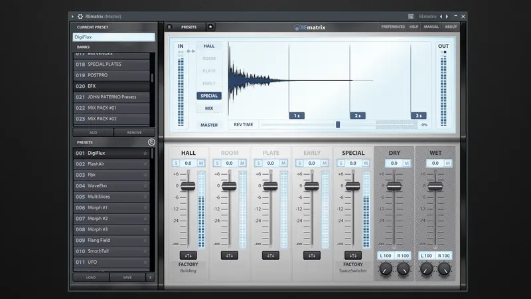Select the MIX view tab
This screenshot has height=299, width=531.
click(x=209, y=108)
